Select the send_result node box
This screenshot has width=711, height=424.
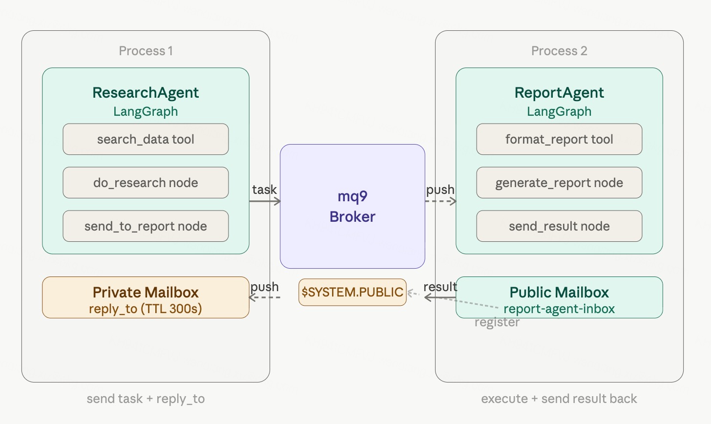pyautogui.click(x=559, y=226)
